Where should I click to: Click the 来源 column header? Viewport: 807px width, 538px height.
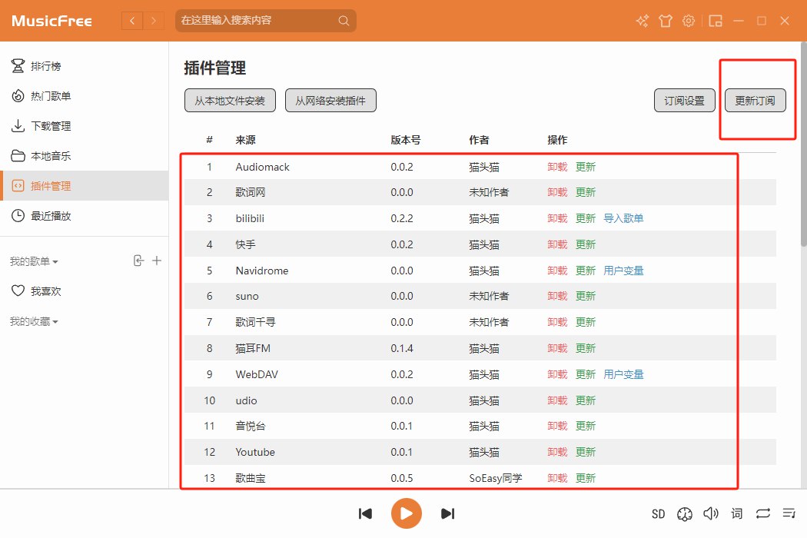coord(245,140)
